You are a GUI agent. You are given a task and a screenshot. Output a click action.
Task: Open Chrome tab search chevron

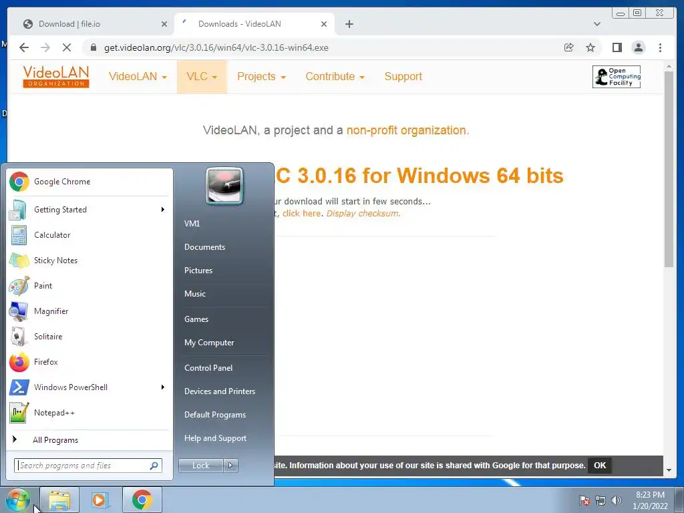coord(596,24)
